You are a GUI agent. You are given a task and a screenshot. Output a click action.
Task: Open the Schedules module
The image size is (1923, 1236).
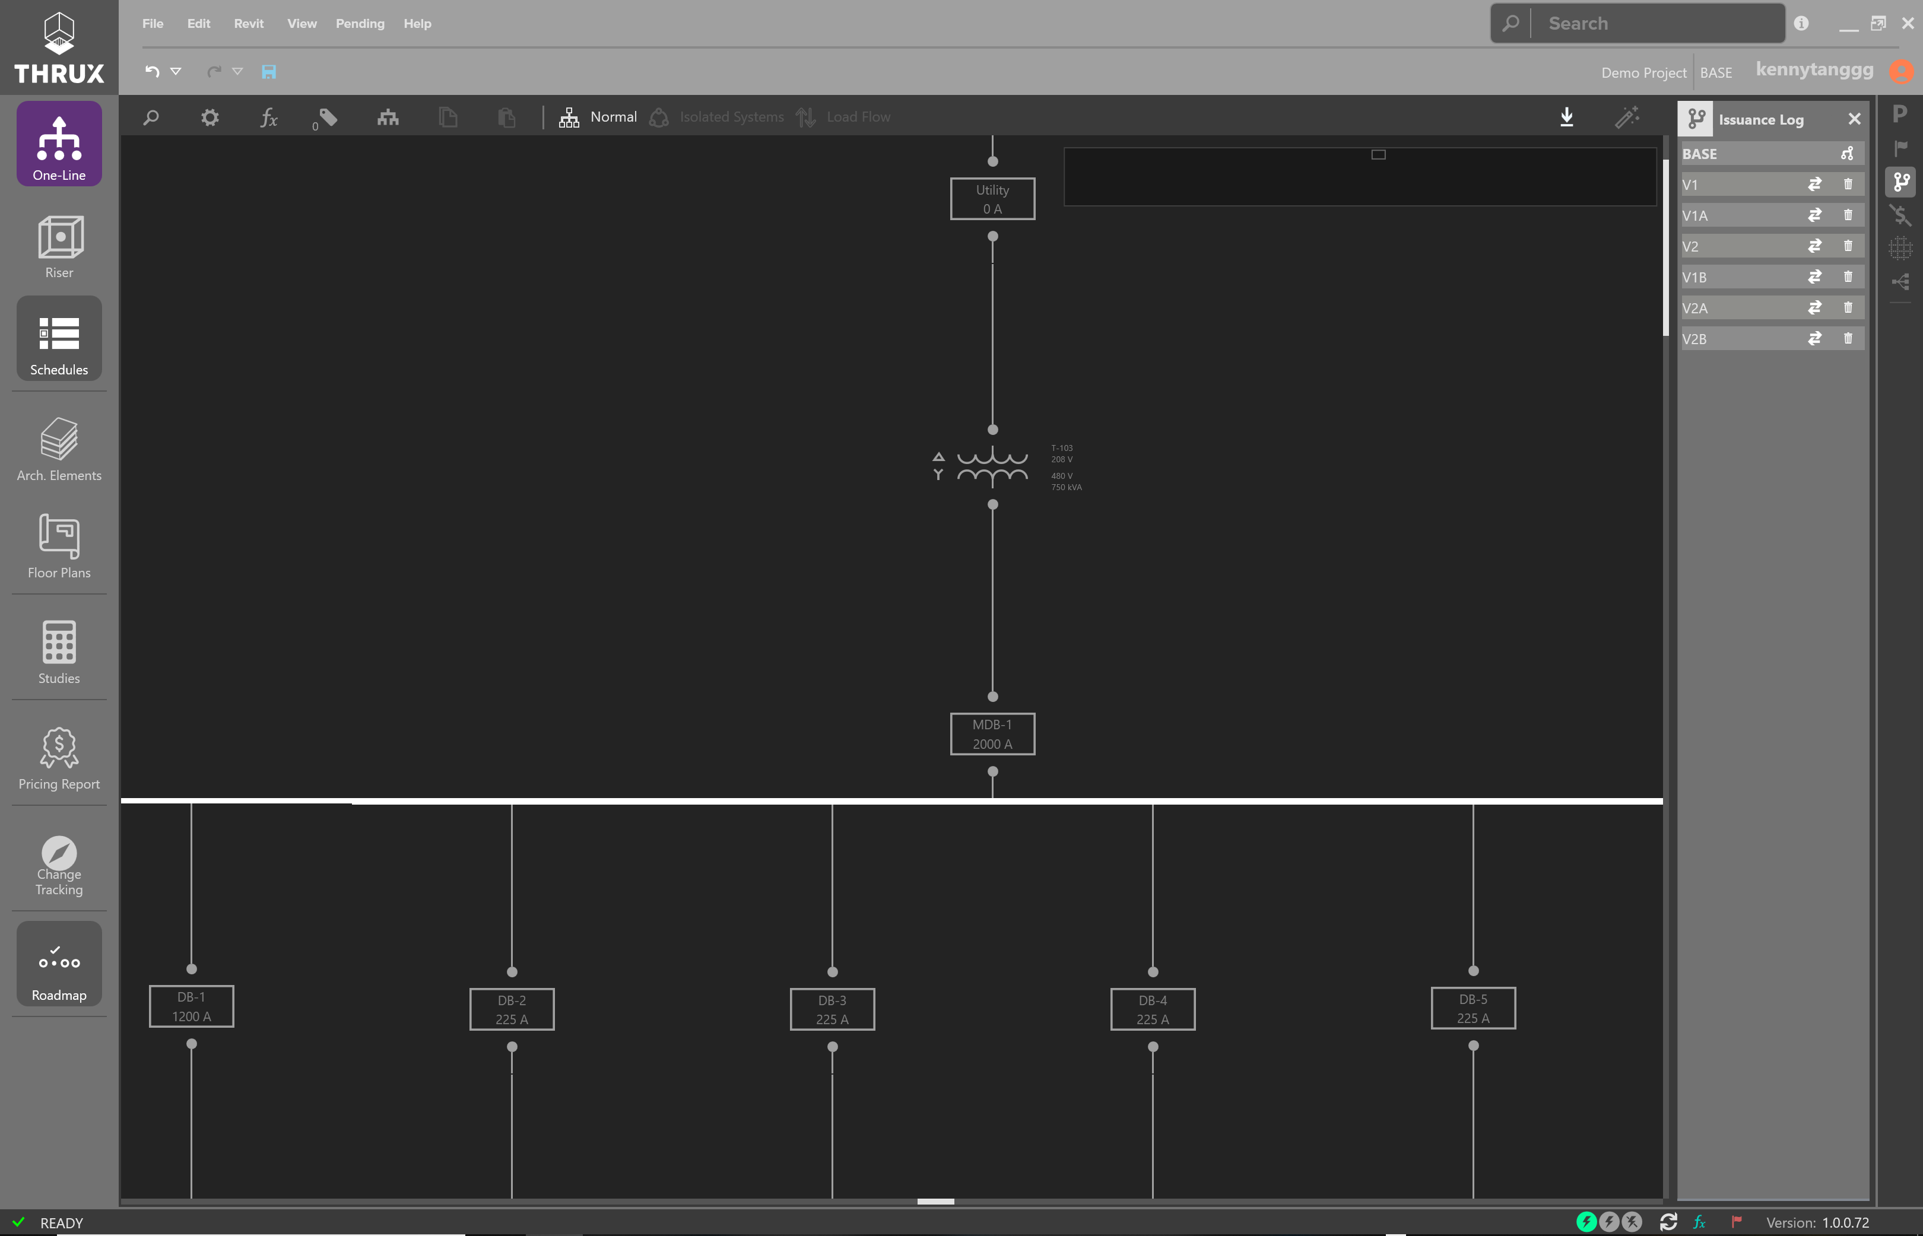tap(59, 339)
